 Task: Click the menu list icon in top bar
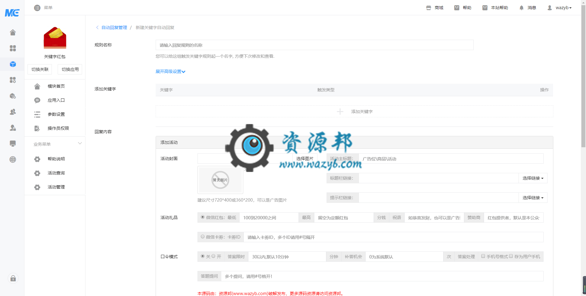tap(37, 8)
